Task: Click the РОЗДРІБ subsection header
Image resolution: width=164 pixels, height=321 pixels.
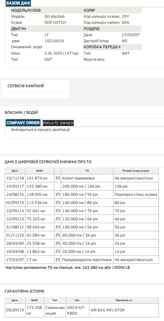Action: coord(113,29)
